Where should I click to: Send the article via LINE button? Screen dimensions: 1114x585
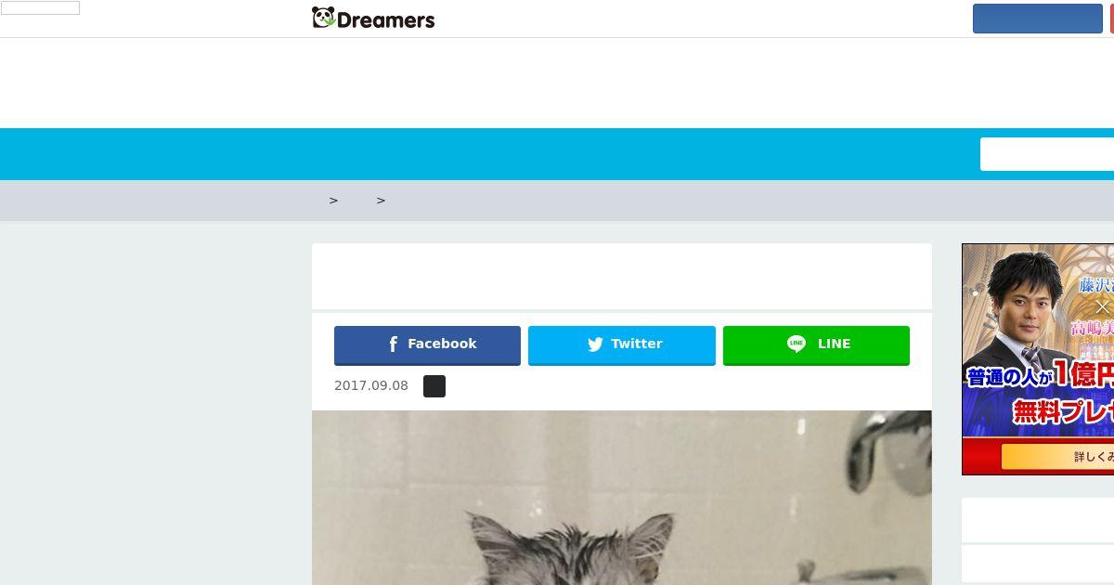tap(816, 345)
